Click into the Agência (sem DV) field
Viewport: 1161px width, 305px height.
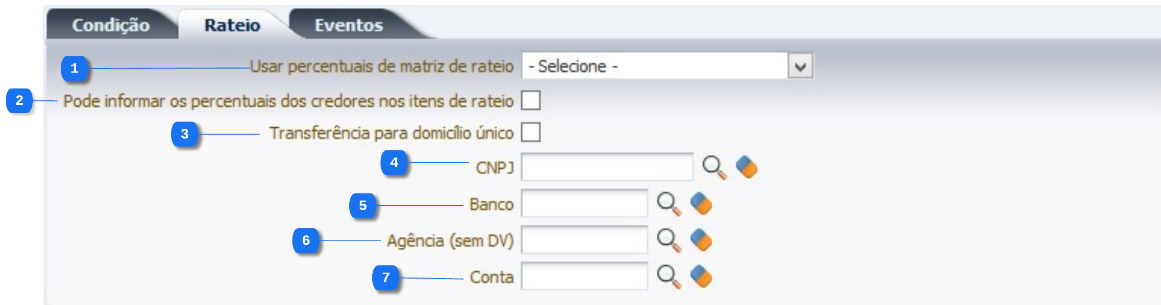pyautogui.click(x=584, y=240)
